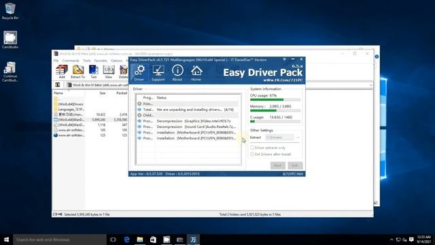Select the Continue CamStud... desktop icon

pyautogui.click(x=10, y=71)
